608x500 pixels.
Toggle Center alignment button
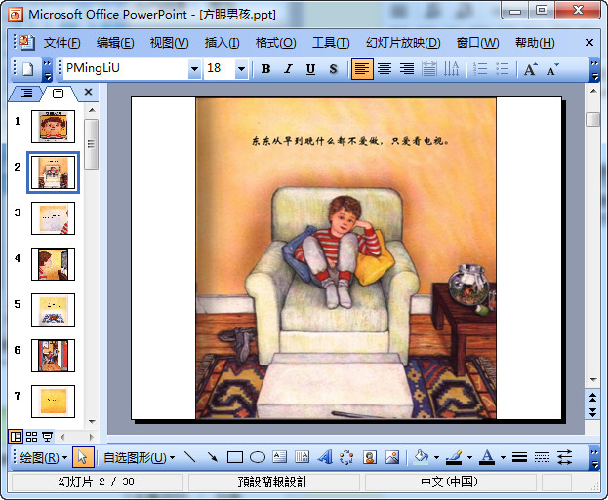pos(385,69)
